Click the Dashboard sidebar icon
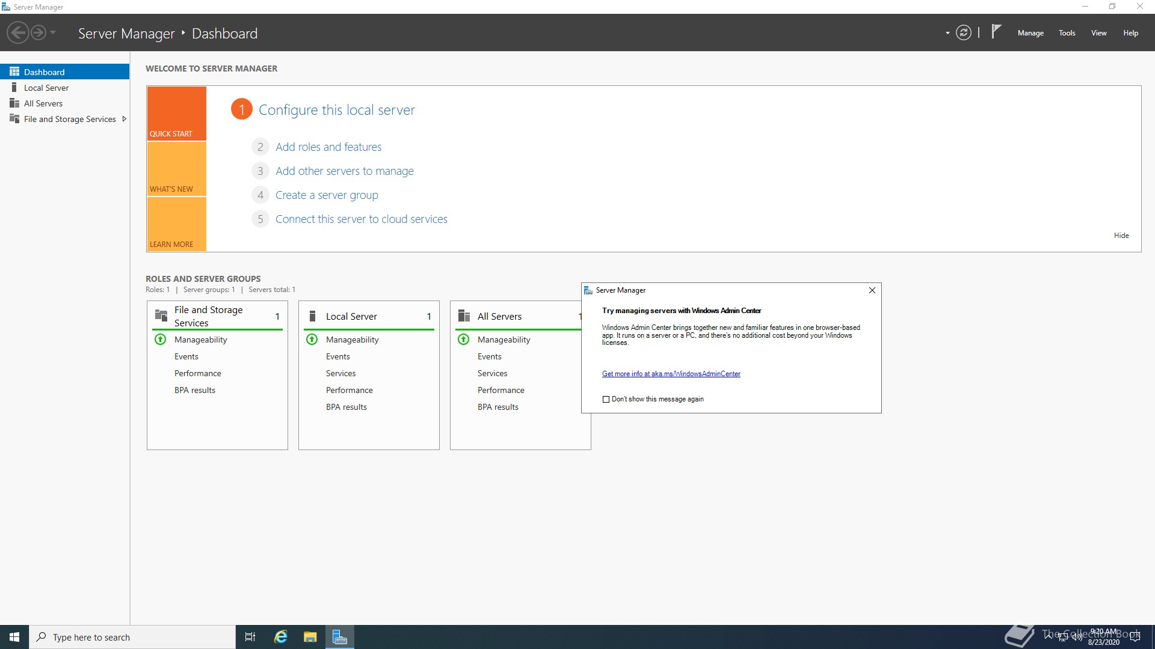Image resolution: width=1155 pixels, height=649 pixels. click(14, 72)
